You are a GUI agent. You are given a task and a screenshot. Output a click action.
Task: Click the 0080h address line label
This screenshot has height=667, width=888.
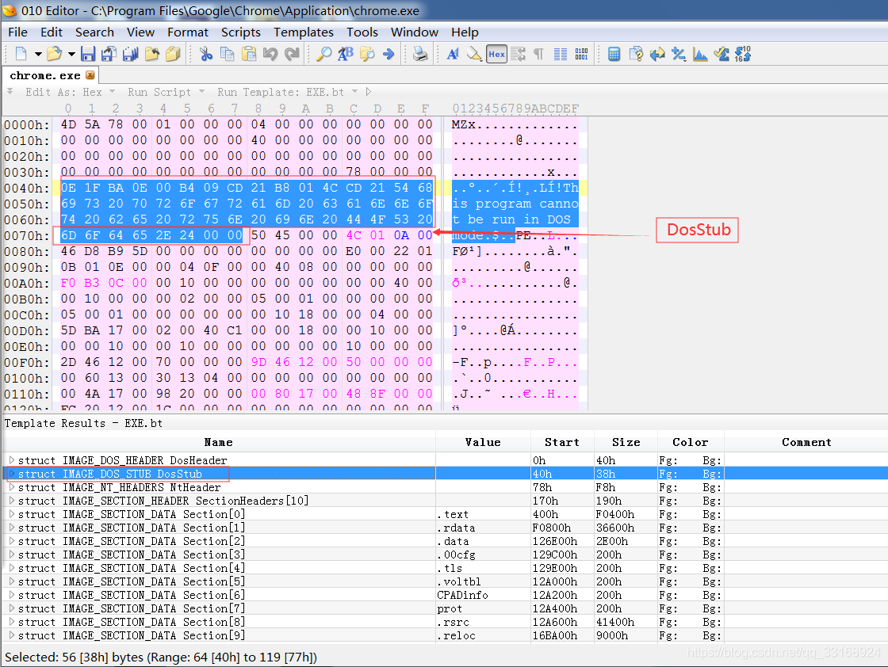click(27, 251)
